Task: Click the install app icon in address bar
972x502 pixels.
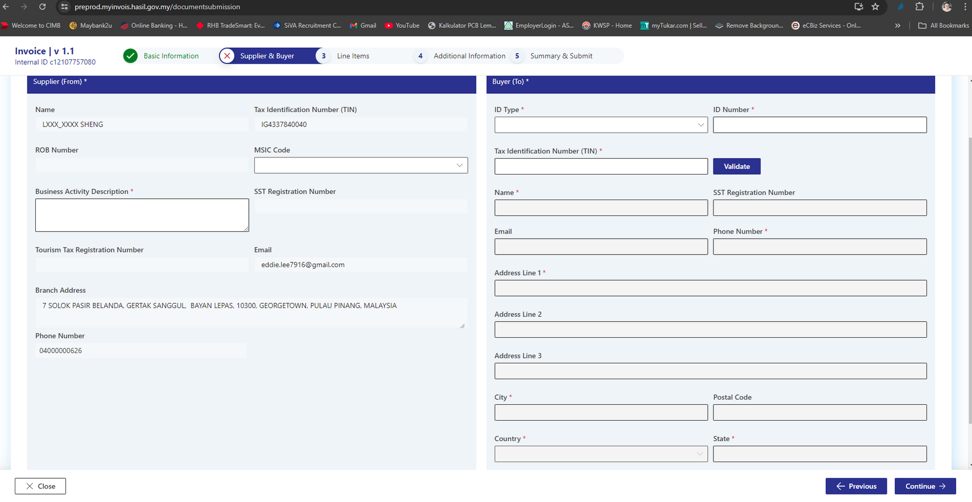Action: [858, 7]
